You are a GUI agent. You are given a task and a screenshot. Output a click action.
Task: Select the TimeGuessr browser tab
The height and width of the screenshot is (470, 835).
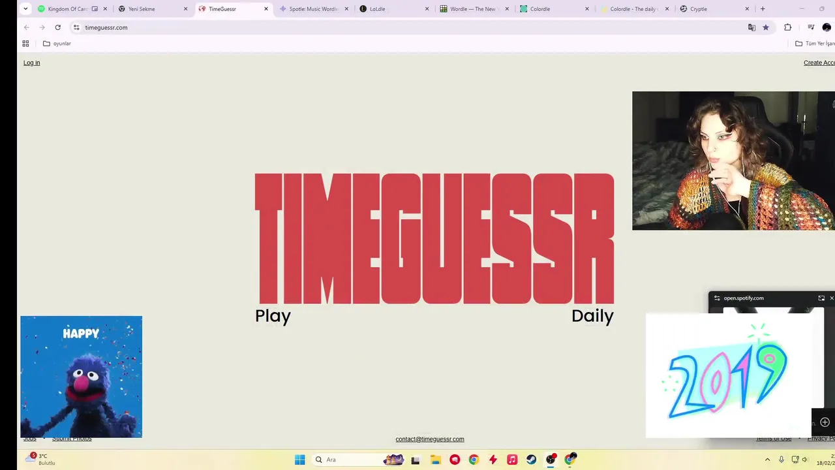[x=234, y=9]
